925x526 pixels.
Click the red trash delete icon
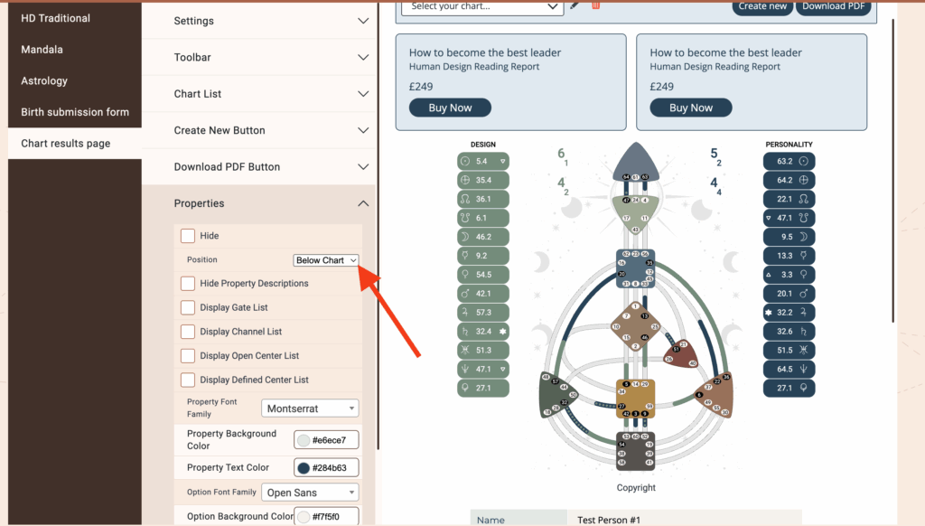pyautogui.click(x=595, y=5)
